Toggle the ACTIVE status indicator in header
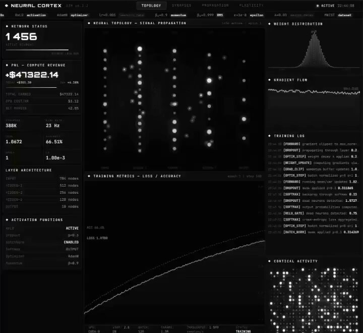The image size is (363, 333). coord(326,6)
